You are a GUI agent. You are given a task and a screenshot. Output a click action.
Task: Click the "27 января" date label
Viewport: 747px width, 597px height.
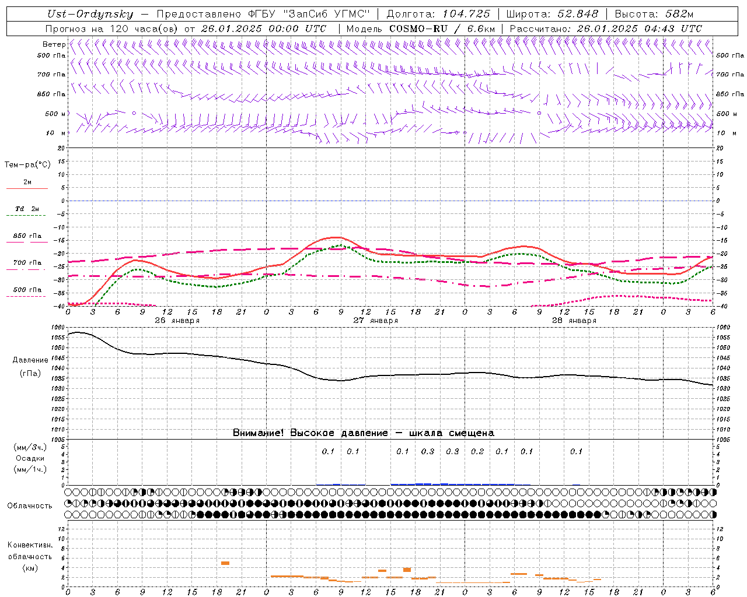(376, 321)
